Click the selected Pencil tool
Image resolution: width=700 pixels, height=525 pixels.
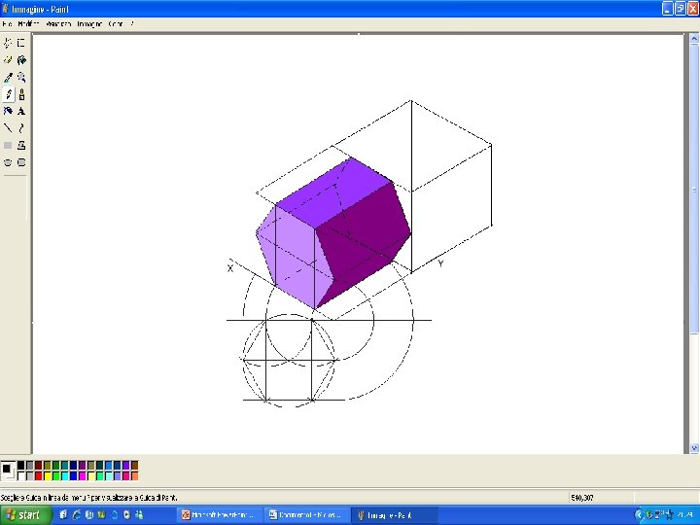(8, 94)
